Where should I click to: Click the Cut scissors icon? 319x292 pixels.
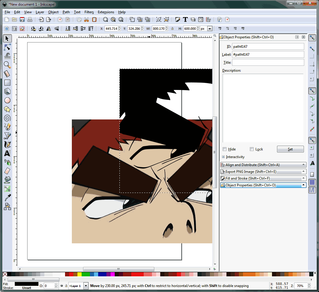coord(86,19)
